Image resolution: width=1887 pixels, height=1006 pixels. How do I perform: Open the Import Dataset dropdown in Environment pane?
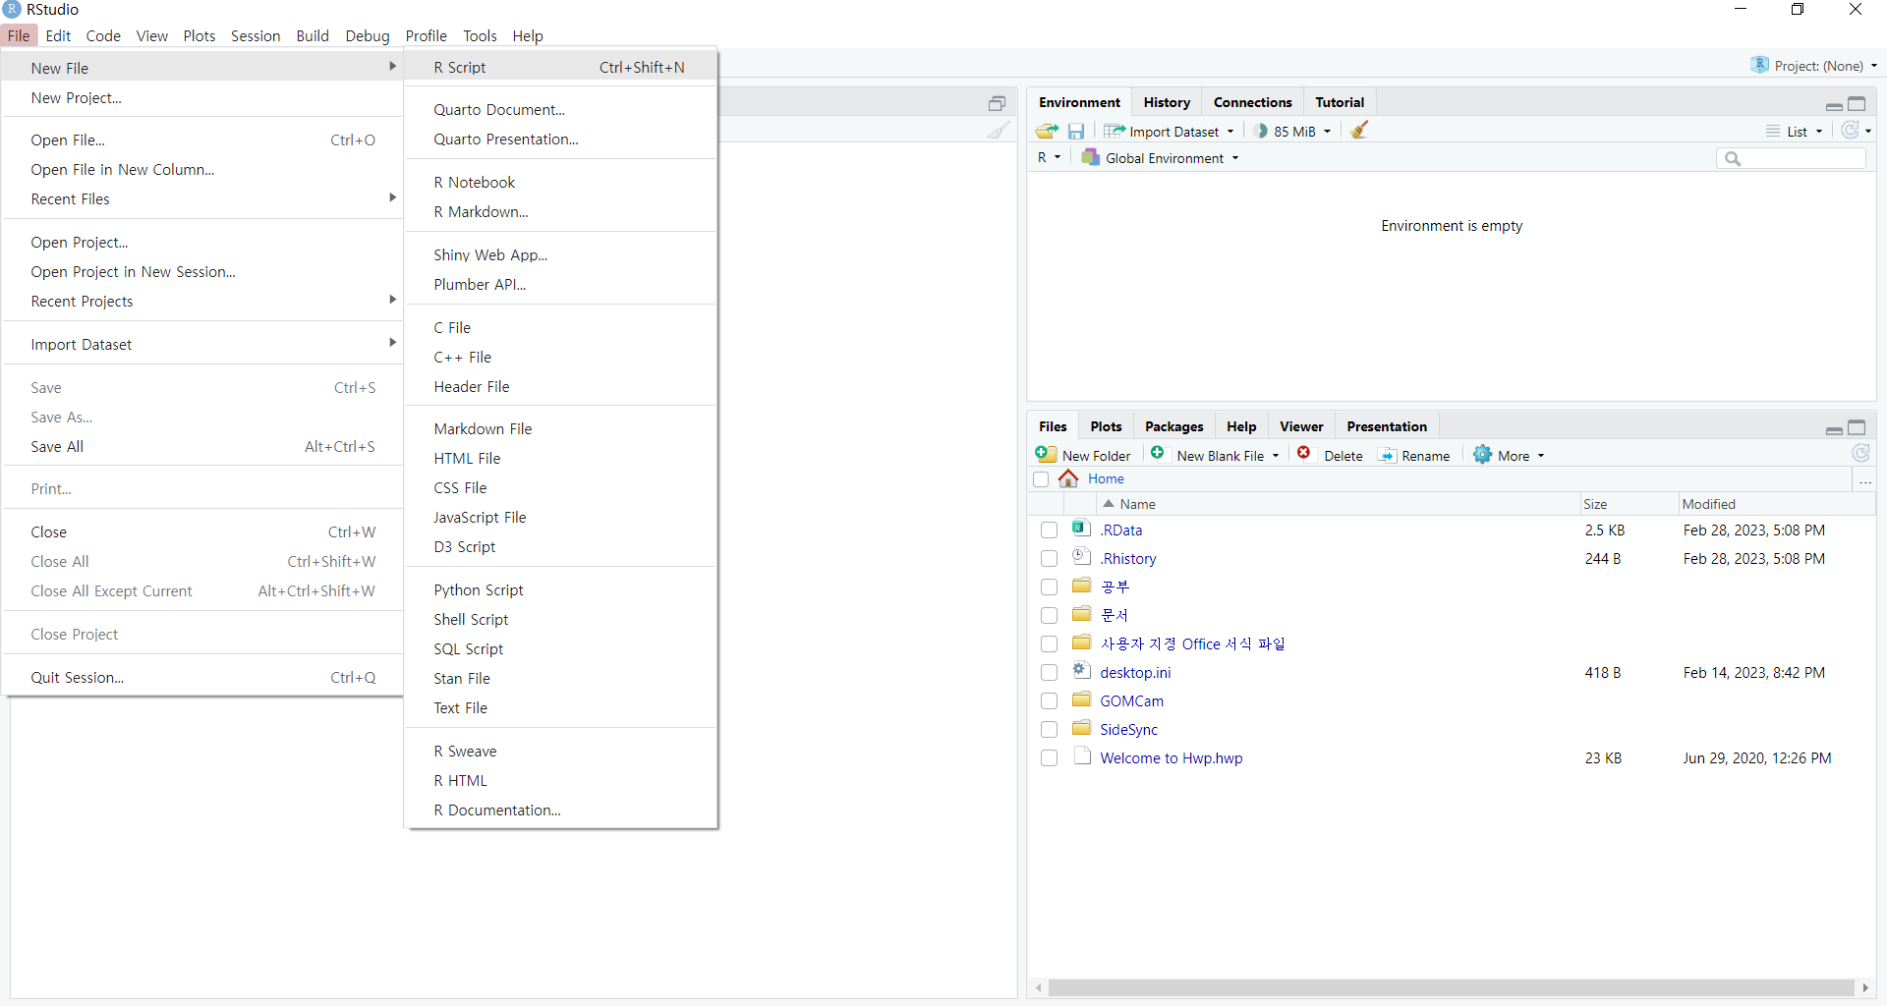[x=1169, y=131]
